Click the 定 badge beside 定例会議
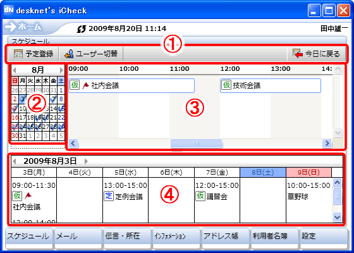This screenshot has width=354, height=253. [109, 196]
